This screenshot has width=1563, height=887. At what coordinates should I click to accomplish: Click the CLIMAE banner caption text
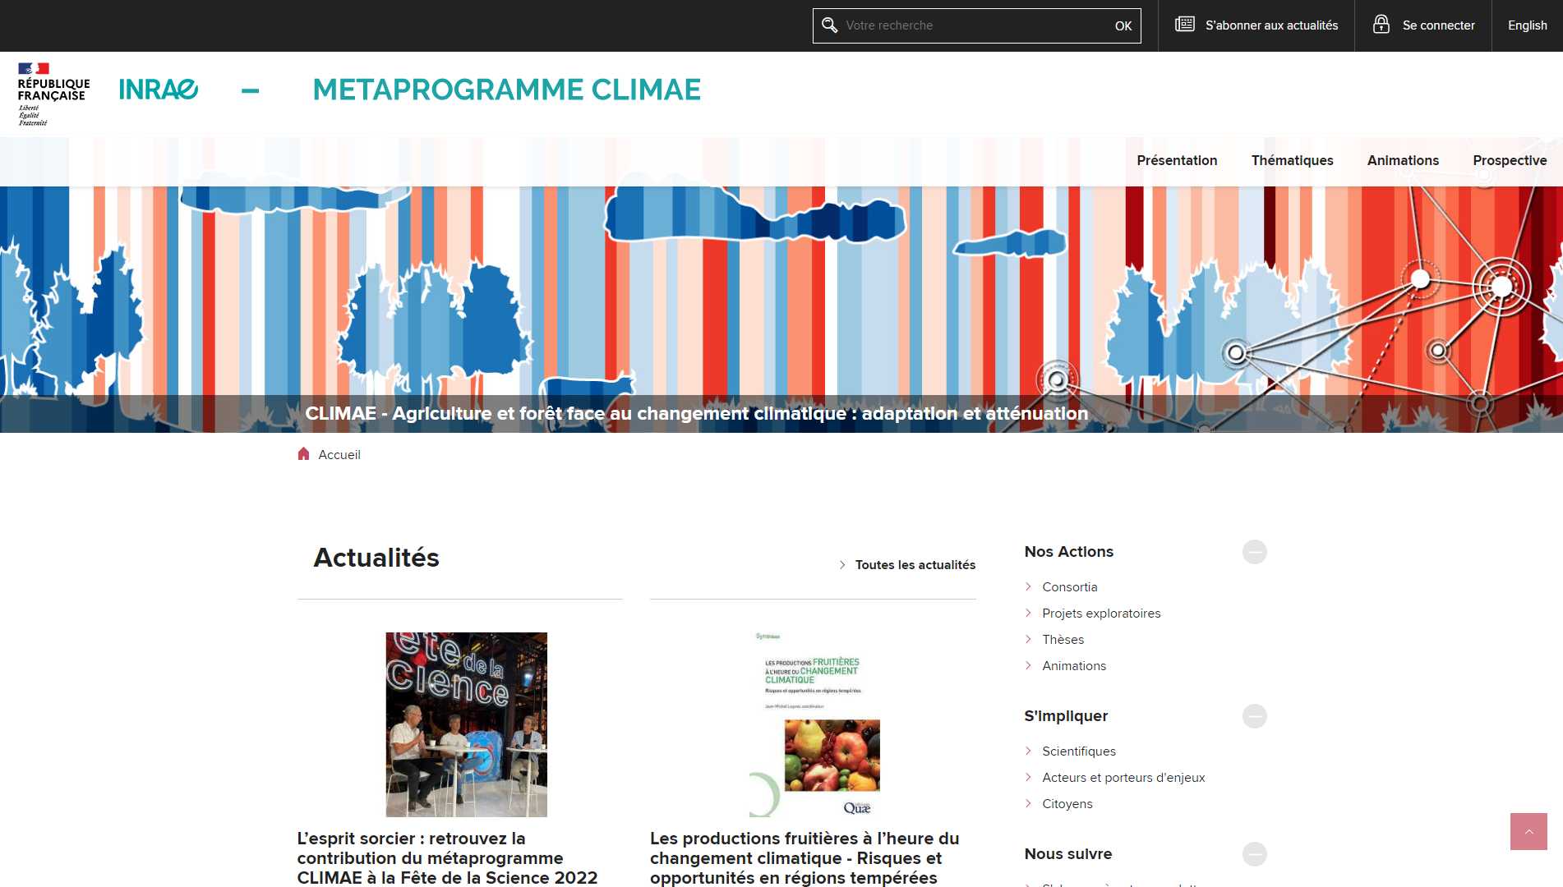pos(696,413)
